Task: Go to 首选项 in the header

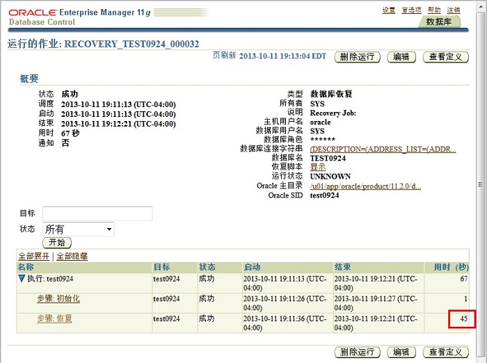Action: [x=411, y=10]
